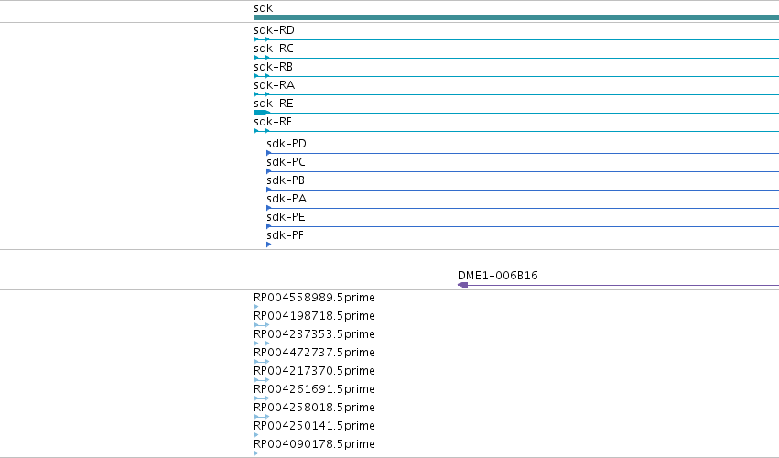Select the DME1-006B16 feature label
The image size is (779, 458).
(498, 276)
